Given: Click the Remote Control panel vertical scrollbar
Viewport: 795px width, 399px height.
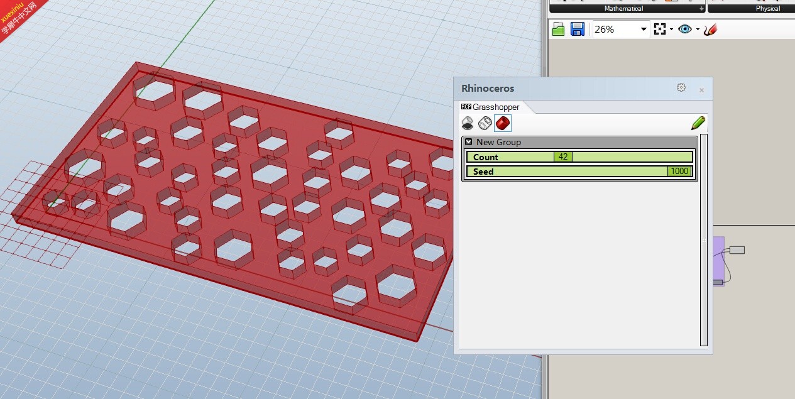Looking at the screenshot, I should pos(704,240).
